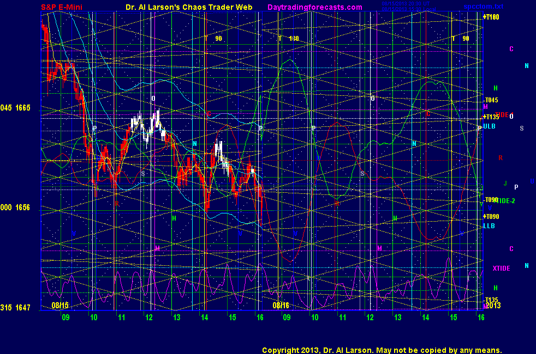Click hour '11' on the 08/16 axis
This screenshot has height=354, width=536.
[343, 318]
